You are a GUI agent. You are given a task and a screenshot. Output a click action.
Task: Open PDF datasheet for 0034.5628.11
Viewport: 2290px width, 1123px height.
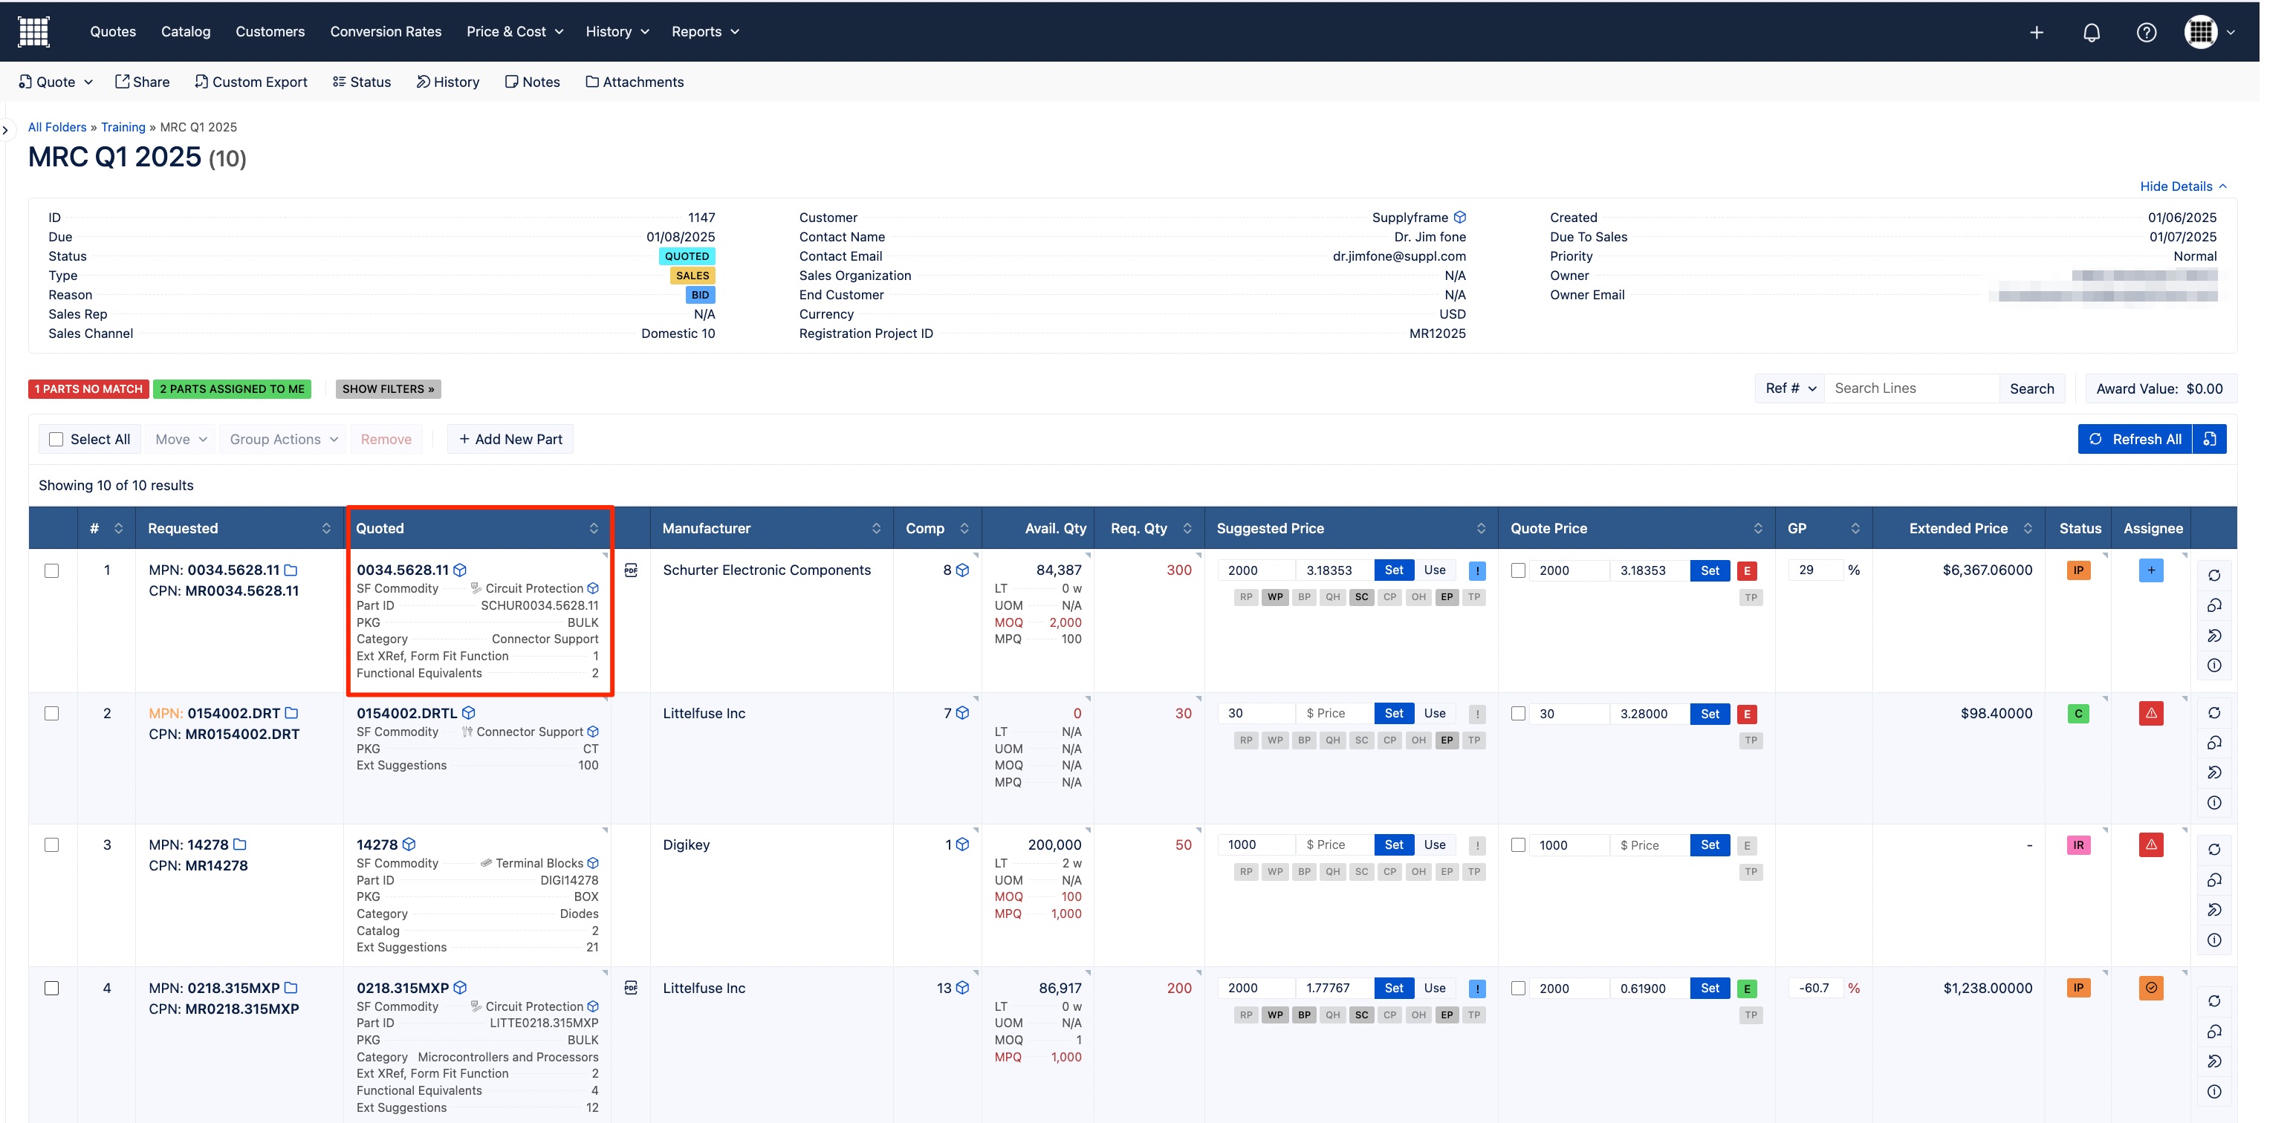[x=631, y=570]
